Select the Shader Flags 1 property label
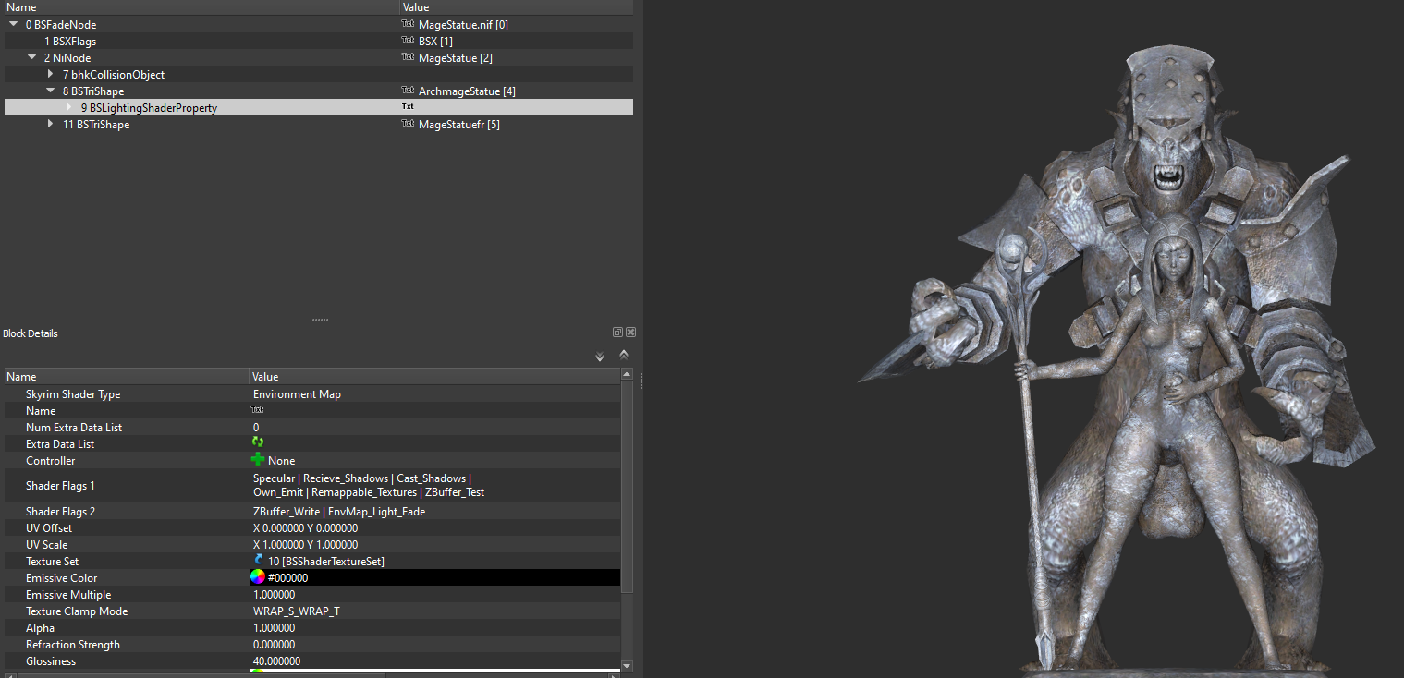Image resolution: width=1404 pixels, height=678 pixels. coord(60,486)
